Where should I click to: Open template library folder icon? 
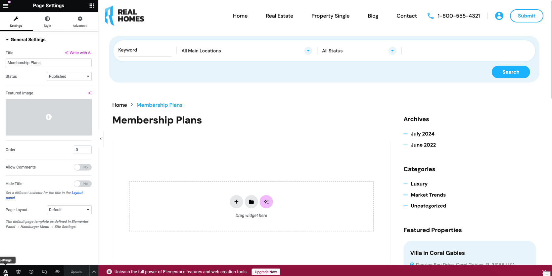251,202
